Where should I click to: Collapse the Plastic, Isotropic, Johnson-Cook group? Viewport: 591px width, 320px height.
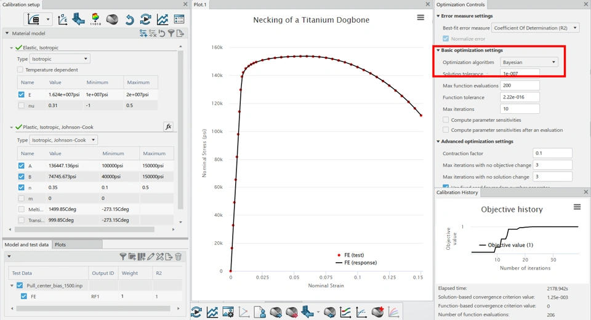(x=11, y=127)
